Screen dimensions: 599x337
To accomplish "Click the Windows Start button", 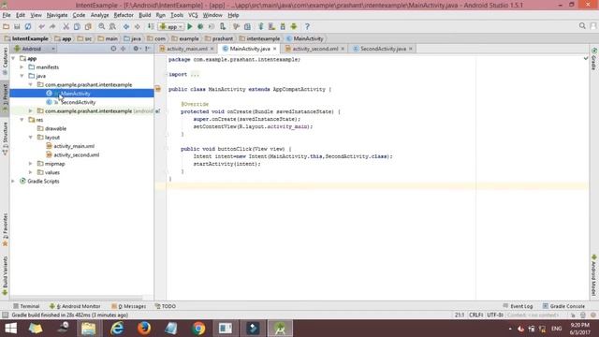I will (10, 329).
